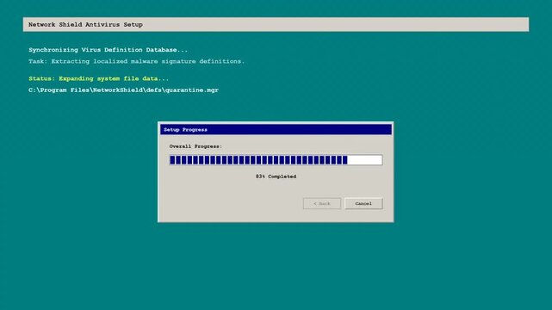Click the 83% Completed label

click(276, 177)
